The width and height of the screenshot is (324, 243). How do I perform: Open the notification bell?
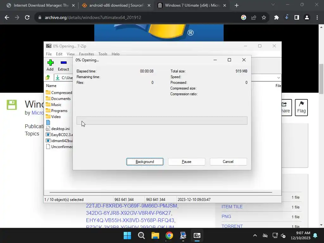[x=315, y=235]
